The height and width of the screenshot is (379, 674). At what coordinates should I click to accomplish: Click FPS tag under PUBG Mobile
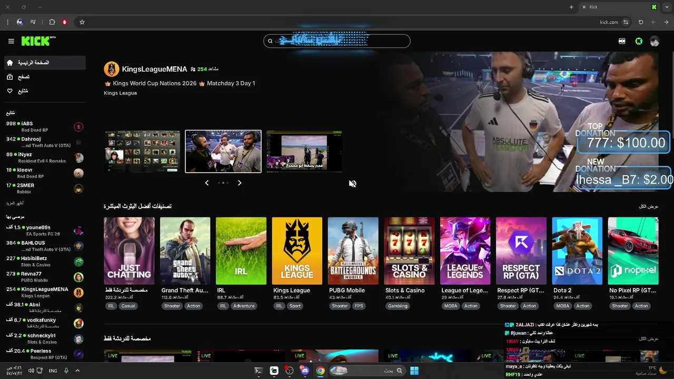pos(359,306)
